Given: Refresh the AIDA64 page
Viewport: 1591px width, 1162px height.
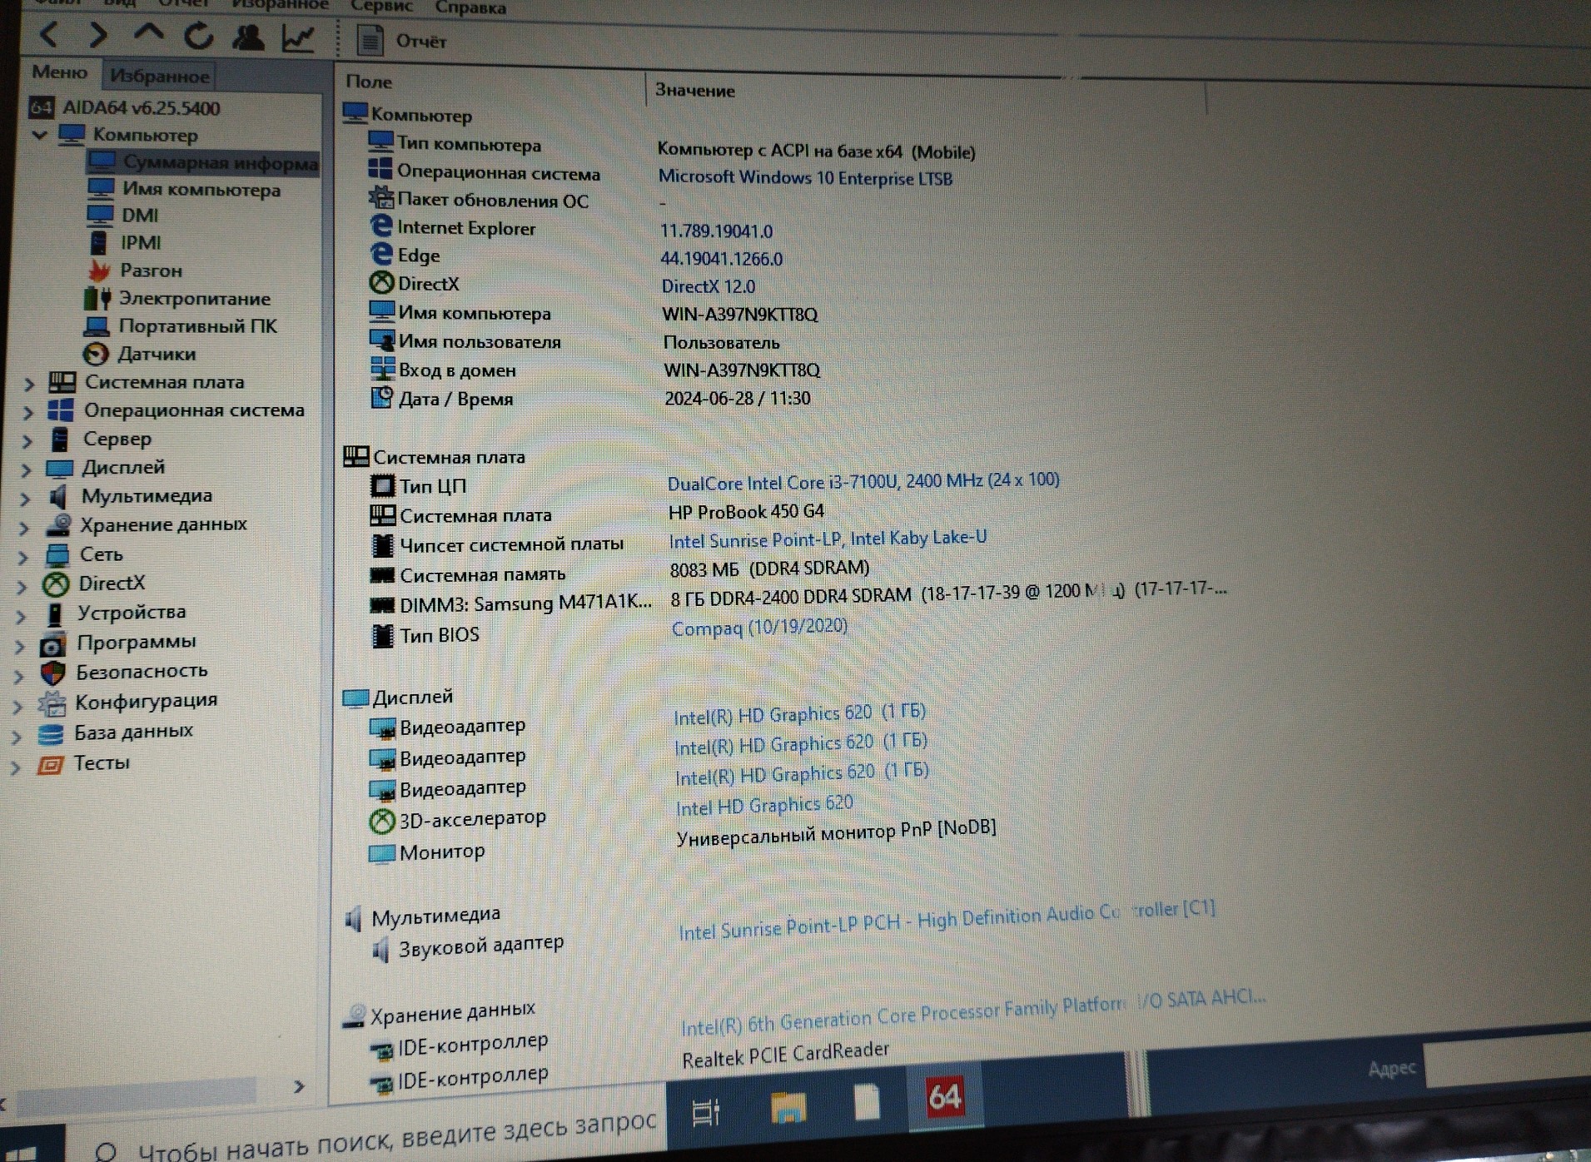Looking at the screenshot, I should click(x=198, y=36).
